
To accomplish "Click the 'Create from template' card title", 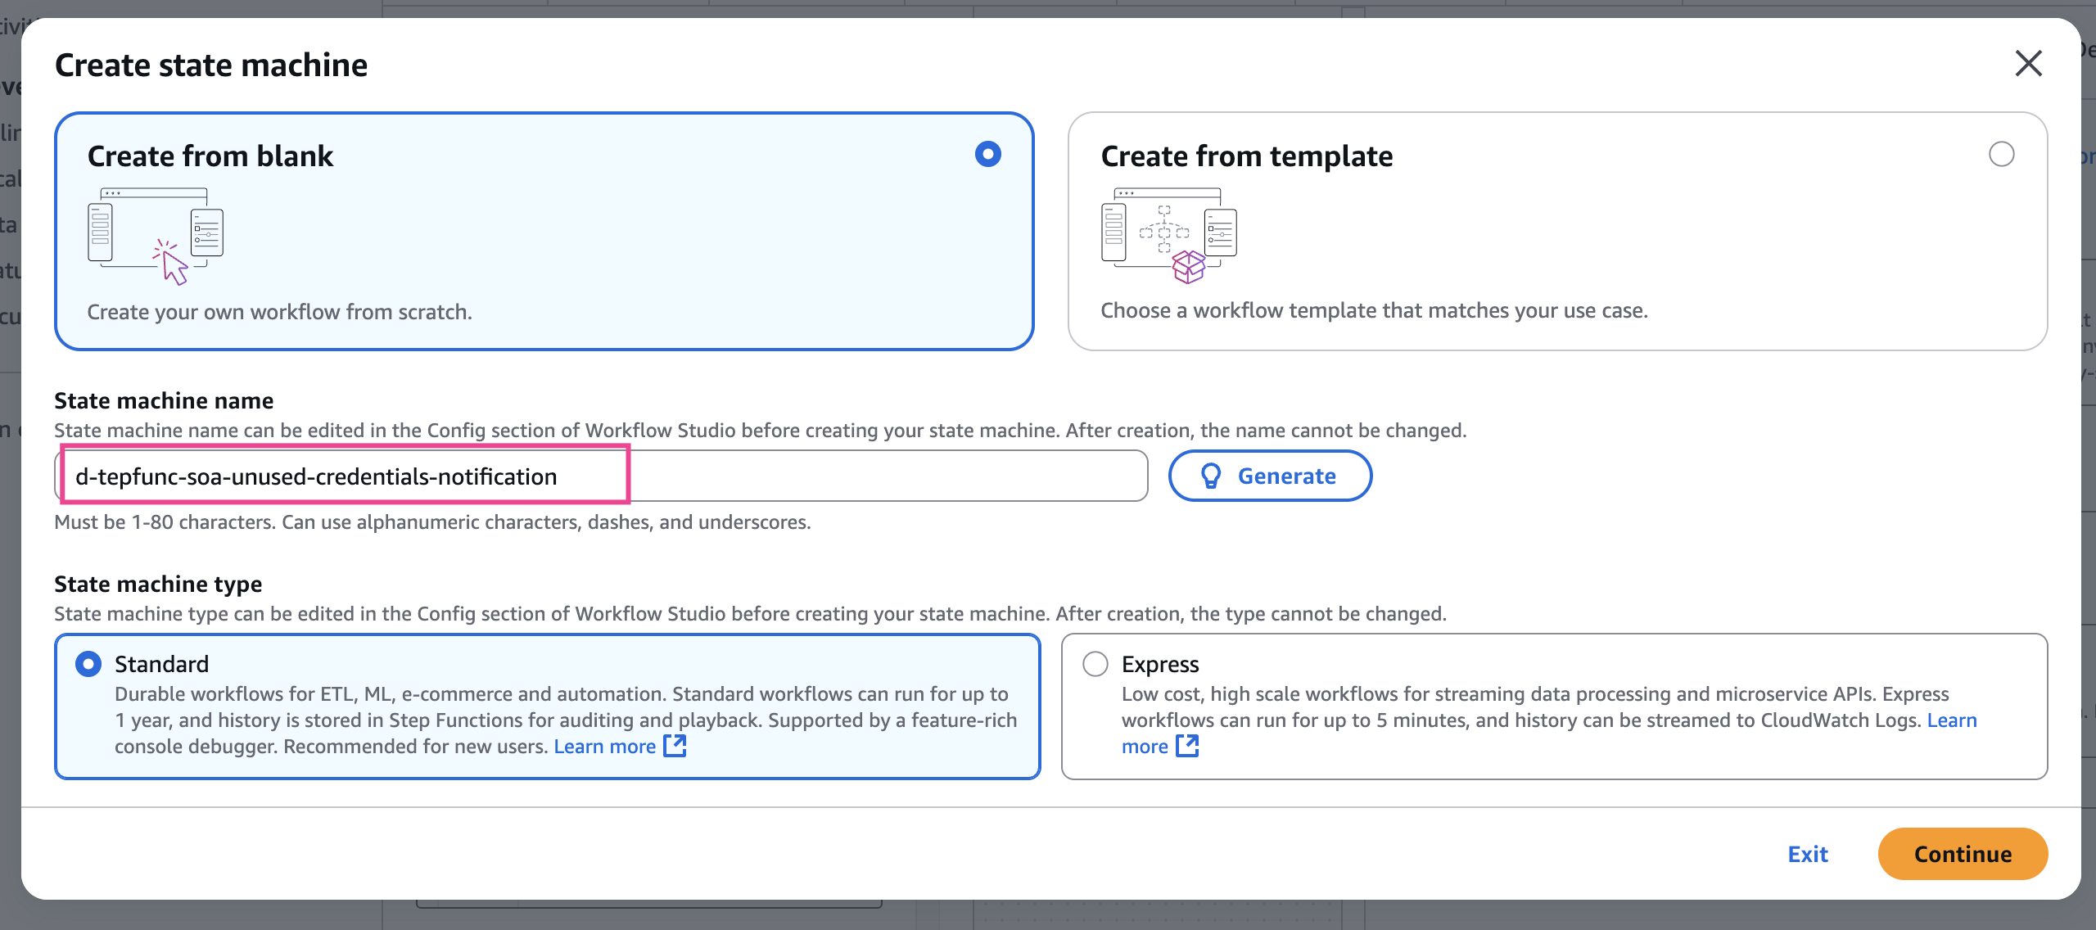I will click(x=1246, y=156).
